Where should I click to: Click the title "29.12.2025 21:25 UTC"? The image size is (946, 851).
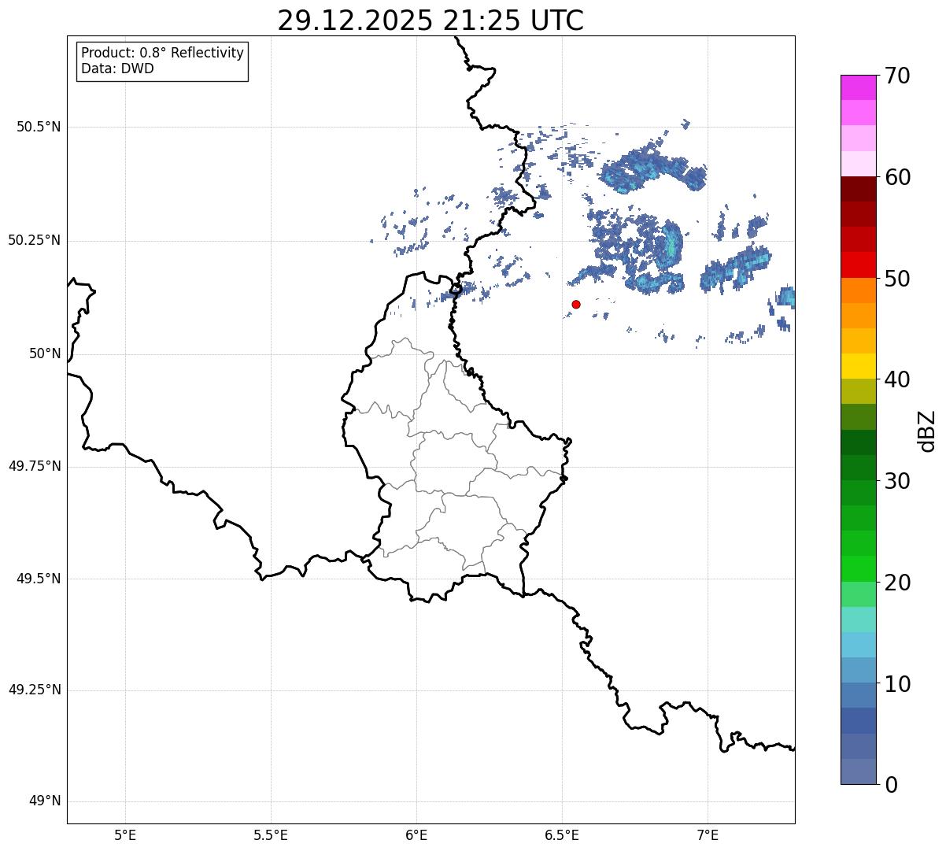click(x=431, y=20)
